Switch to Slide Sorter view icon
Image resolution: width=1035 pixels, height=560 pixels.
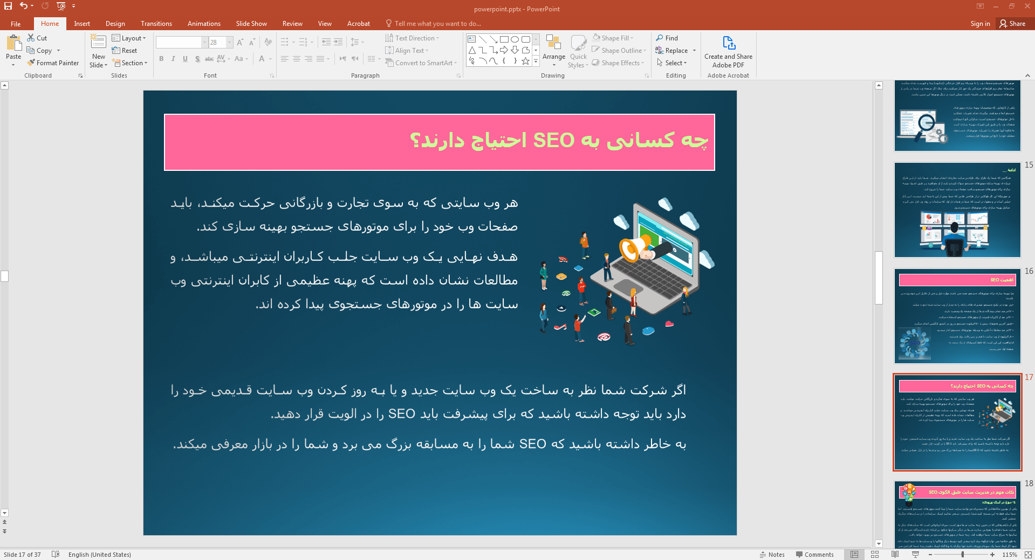pos(875,554)
